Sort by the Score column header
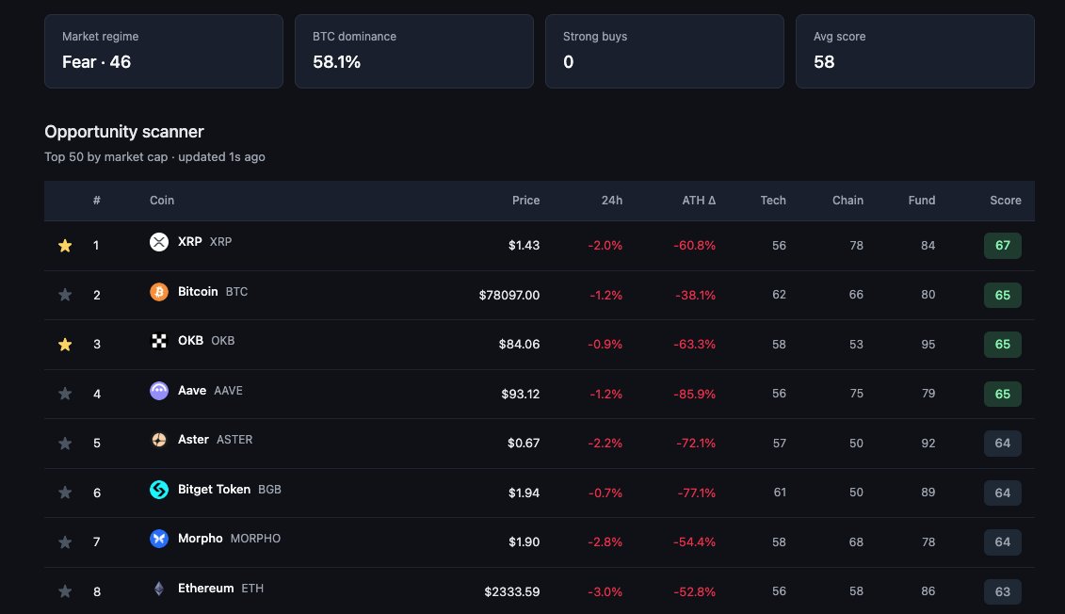The width and height of the screenshot is (1065, 614). click(x=1006, y=201)
